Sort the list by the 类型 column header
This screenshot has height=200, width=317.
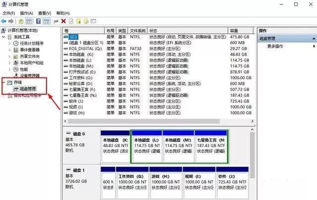[x=122, y=31]
